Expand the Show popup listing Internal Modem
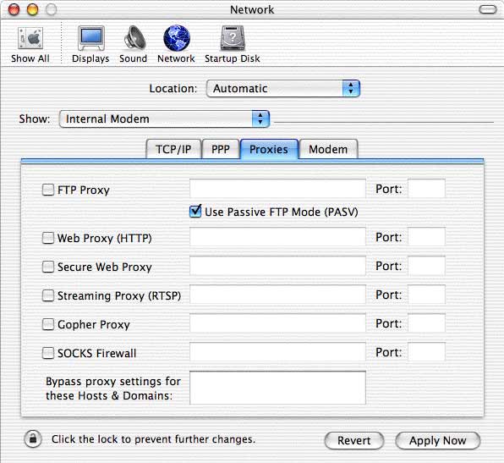 (164, 119)
